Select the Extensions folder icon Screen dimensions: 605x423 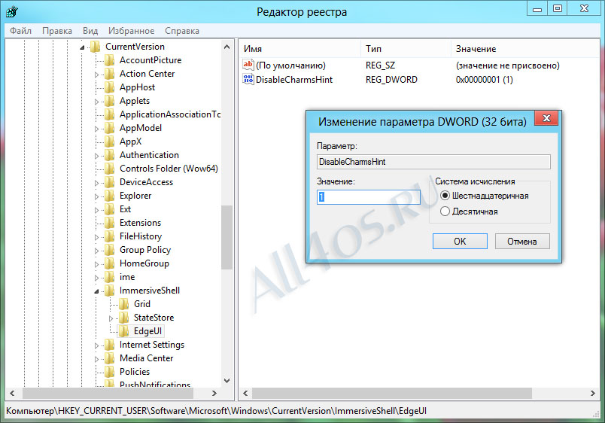[110, 223]
